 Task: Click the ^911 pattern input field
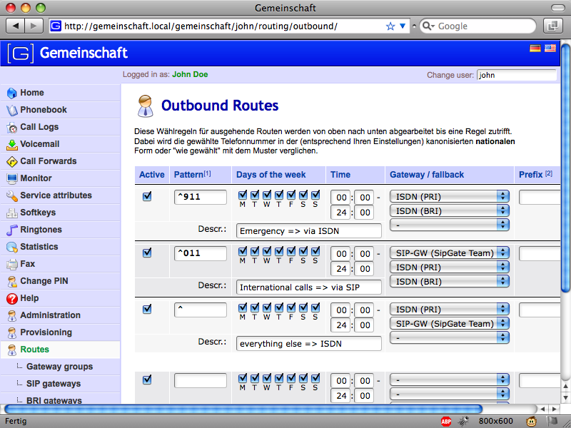201,197
